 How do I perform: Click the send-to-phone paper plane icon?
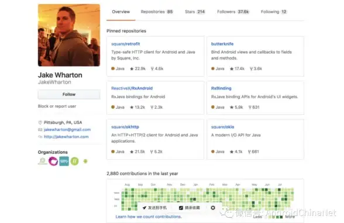(144, 208)
